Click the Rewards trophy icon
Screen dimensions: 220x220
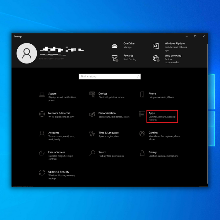point(115,58)
